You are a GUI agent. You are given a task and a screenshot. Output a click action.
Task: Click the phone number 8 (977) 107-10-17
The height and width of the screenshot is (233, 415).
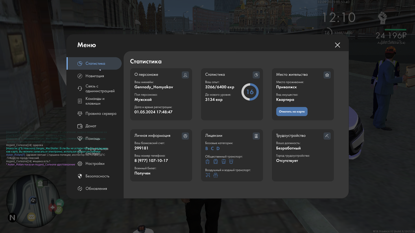[151, 161]
